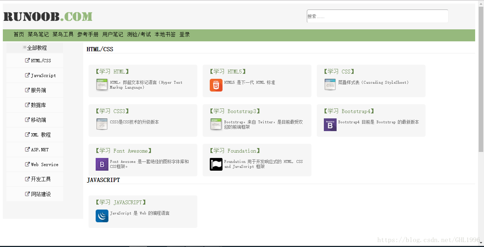Open the 测验/考试 nav item
The width and height of the screenshot is (484, 247).
(x=139, y=34)
